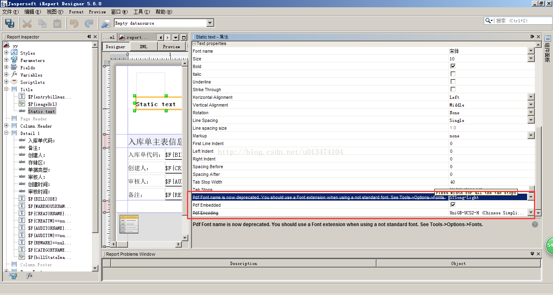Click the help question mark icon in properties
This screenshot has width=553, height=295.
click(535, 224)
